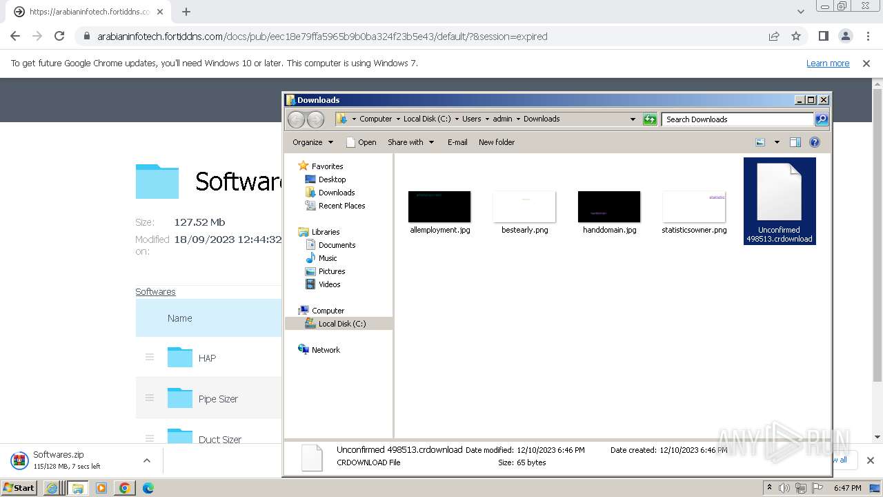
Task: Close the Chrome downloads bar
Action: coord(870,460)
